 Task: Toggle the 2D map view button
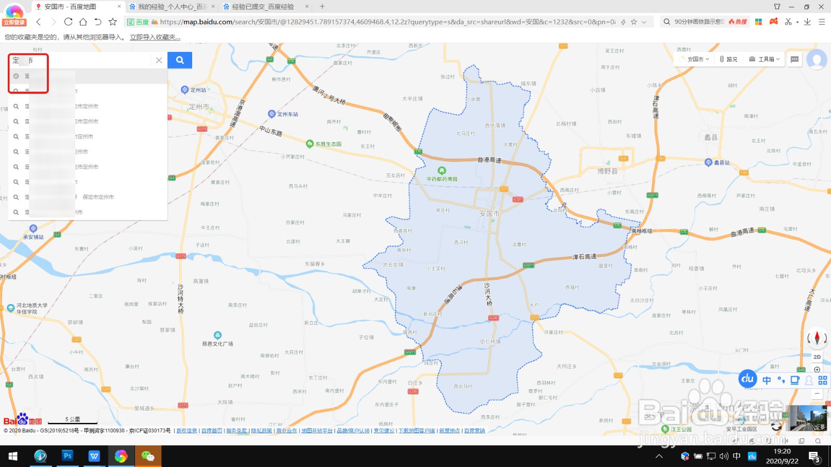point(817,357)
